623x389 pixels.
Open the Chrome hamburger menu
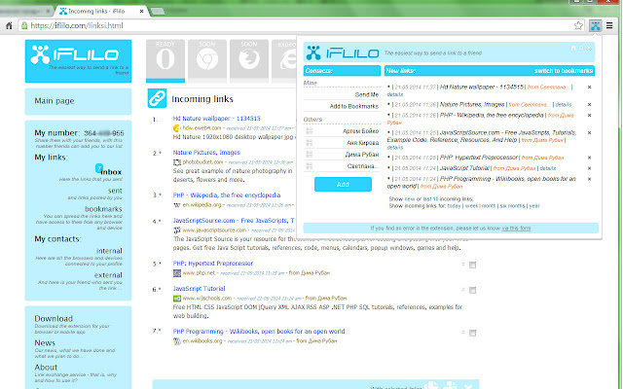pos(609,26)
